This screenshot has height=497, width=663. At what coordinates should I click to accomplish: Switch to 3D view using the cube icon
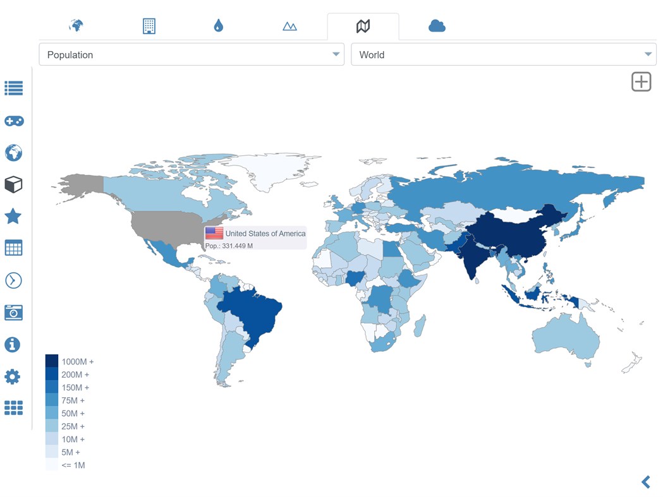[13, 184]
